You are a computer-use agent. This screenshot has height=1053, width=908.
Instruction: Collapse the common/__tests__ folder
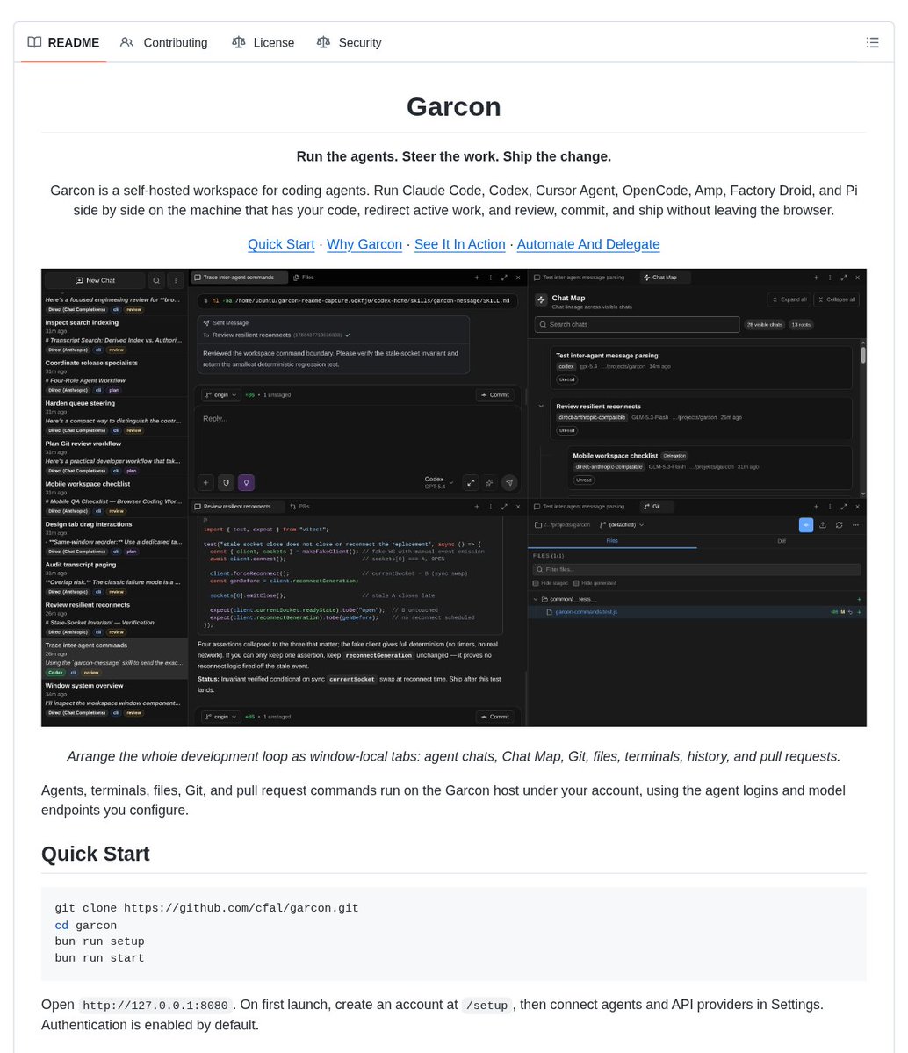click(536, 599)
